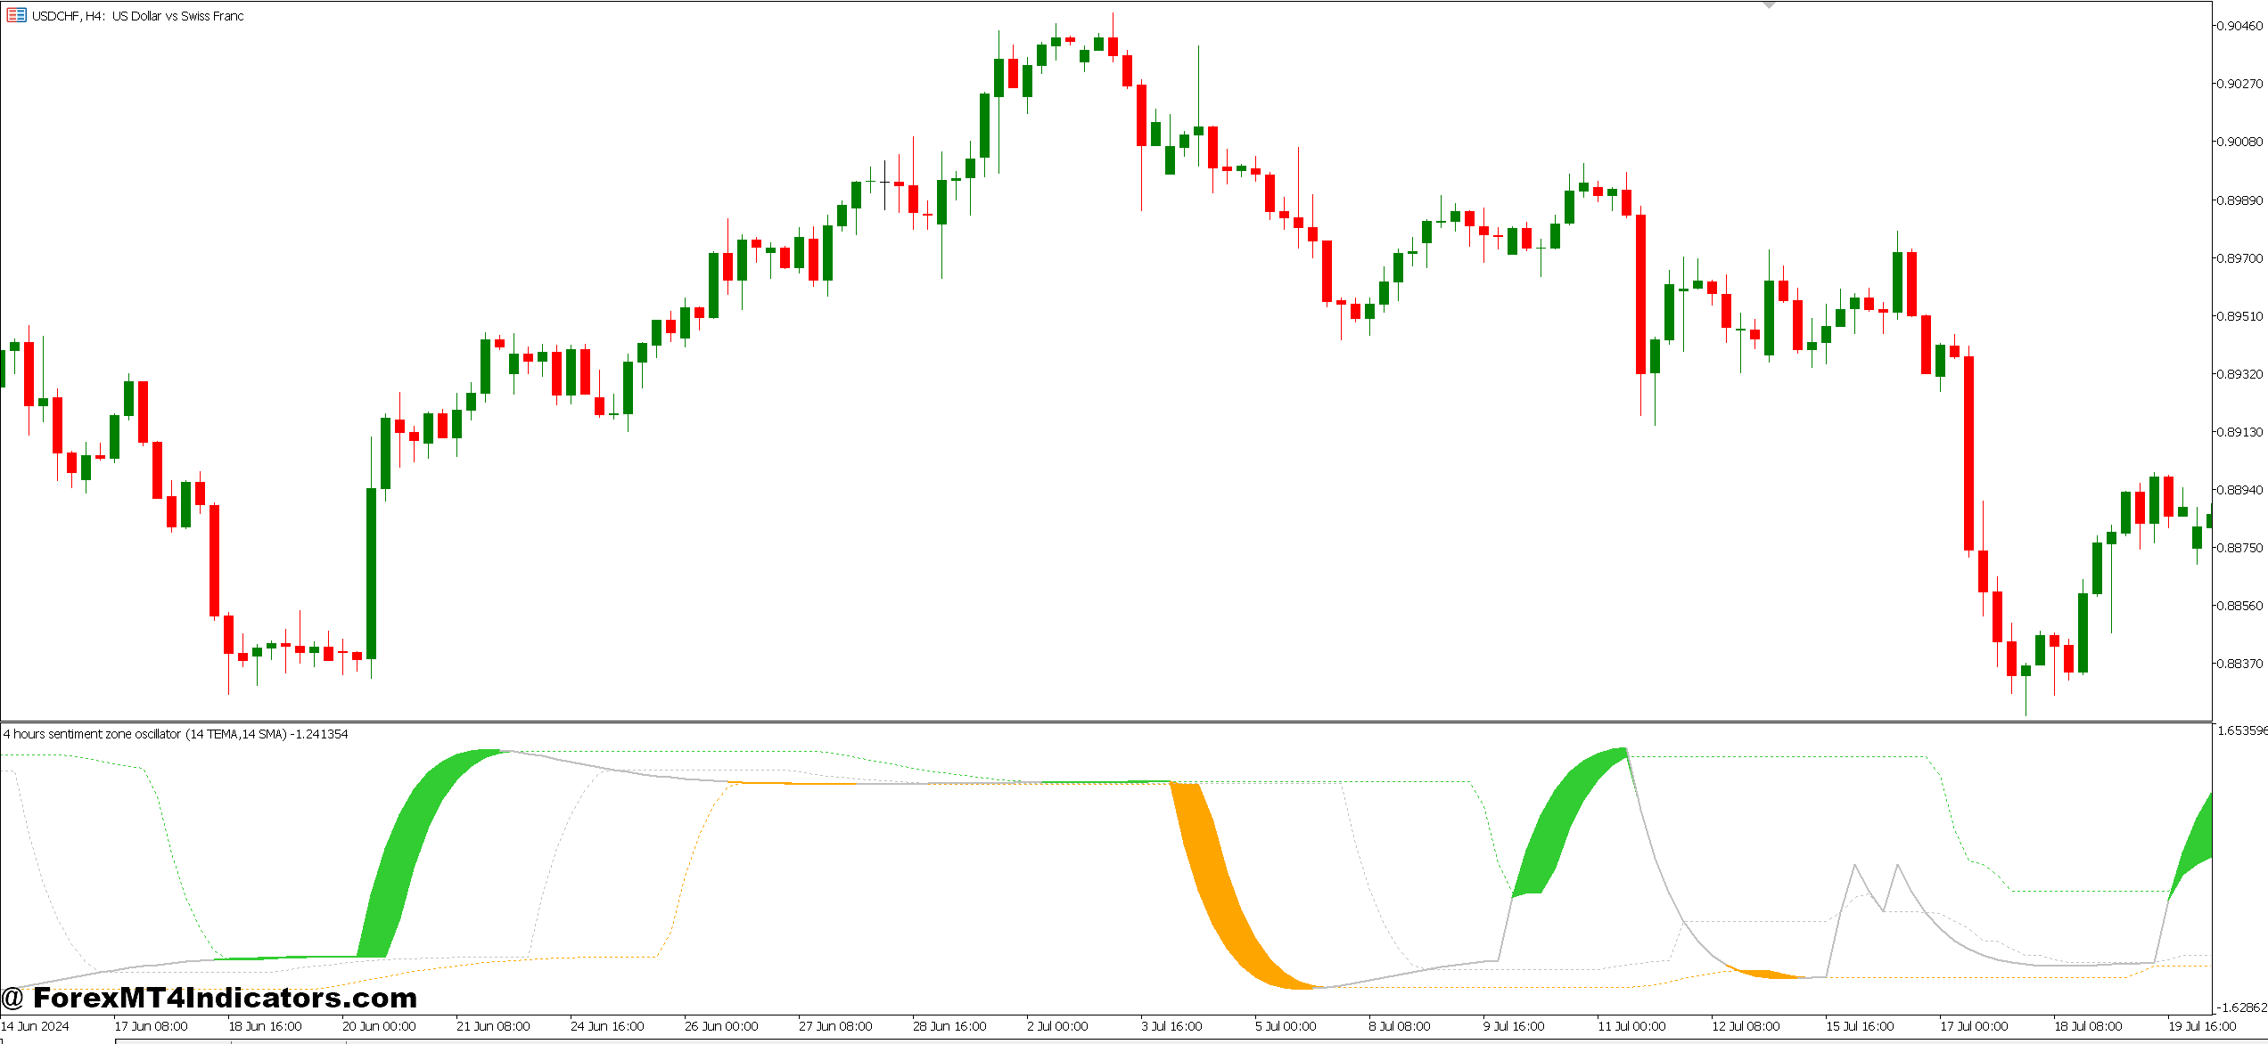2268x1044 pixels.
Task: Click the 2 Jul 00:00 time axis label
Action: click(1057, 1026)
